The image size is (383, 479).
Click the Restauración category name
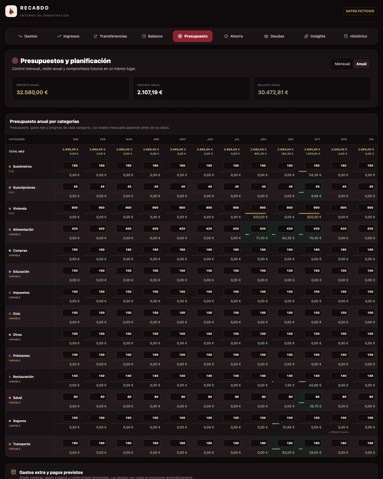click(x=23, y=377)
